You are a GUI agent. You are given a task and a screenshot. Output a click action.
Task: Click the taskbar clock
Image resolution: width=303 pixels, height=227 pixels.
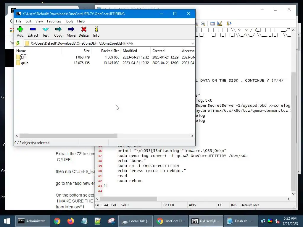pyautogui.click(x=290, y=221)
